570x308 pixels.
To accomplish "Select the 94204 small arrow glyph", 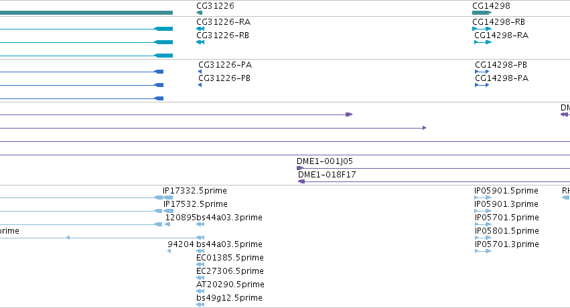I will [x=169, y=251].
